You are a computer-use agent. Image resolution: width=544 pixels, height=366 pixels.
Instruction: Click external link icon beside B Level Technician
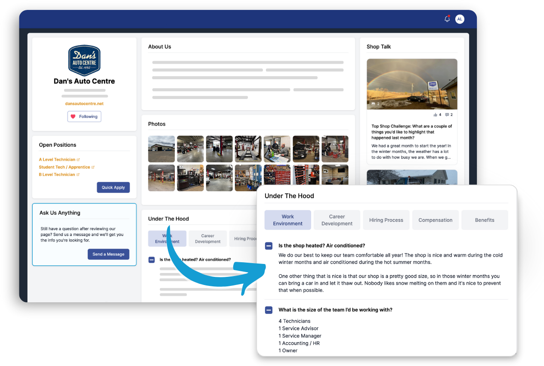click(78, 175)
